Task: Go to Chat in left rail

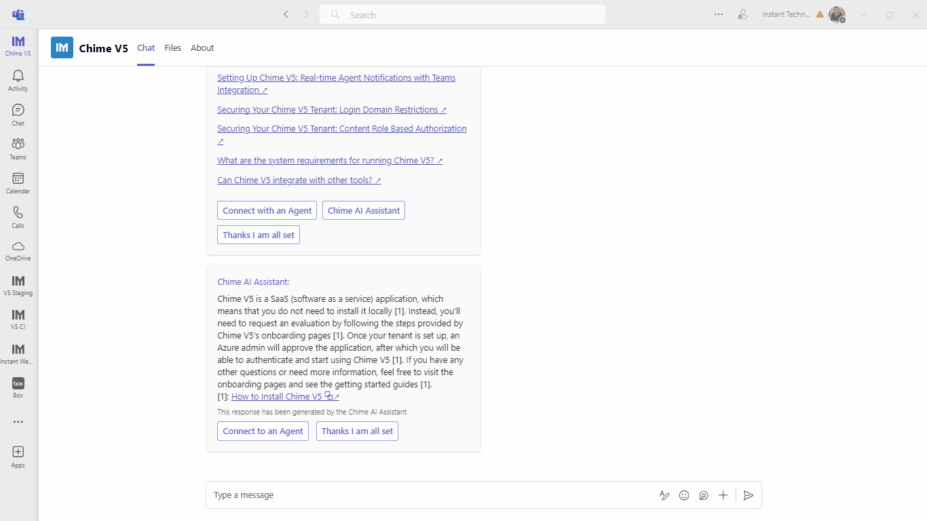Action: pyautogui.click(x=18, y=115)
